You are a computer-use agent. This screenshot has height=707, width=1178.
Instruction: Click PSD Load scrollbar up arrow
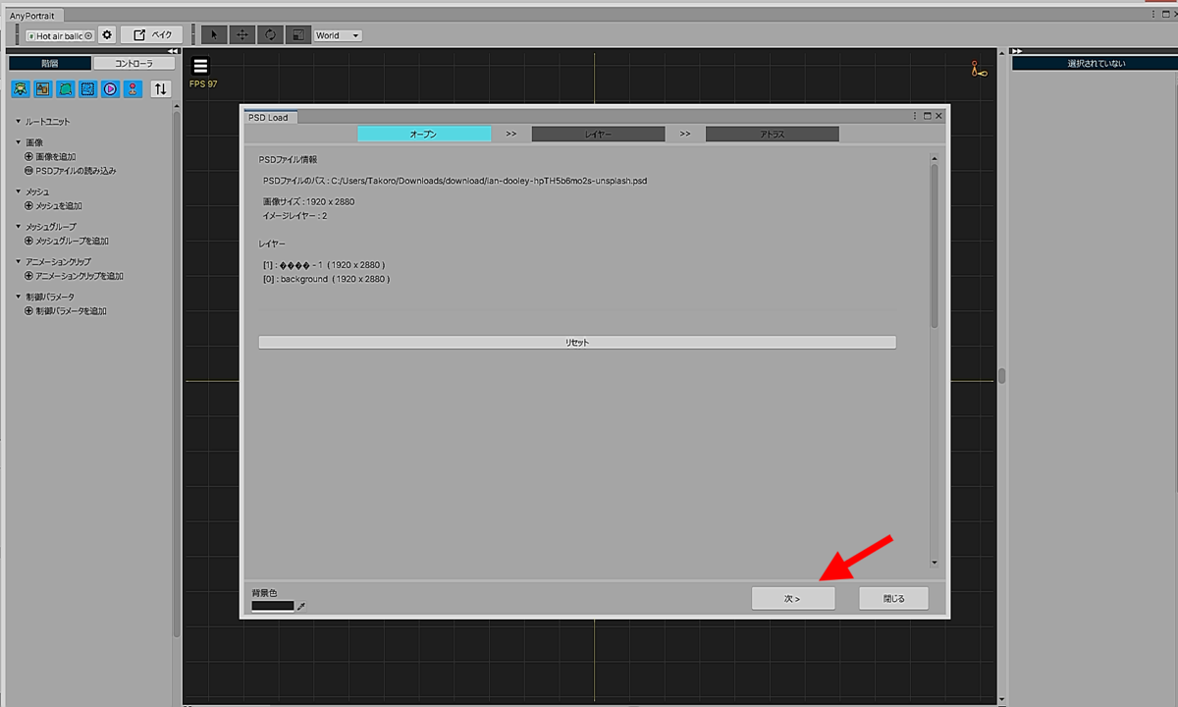935,157
